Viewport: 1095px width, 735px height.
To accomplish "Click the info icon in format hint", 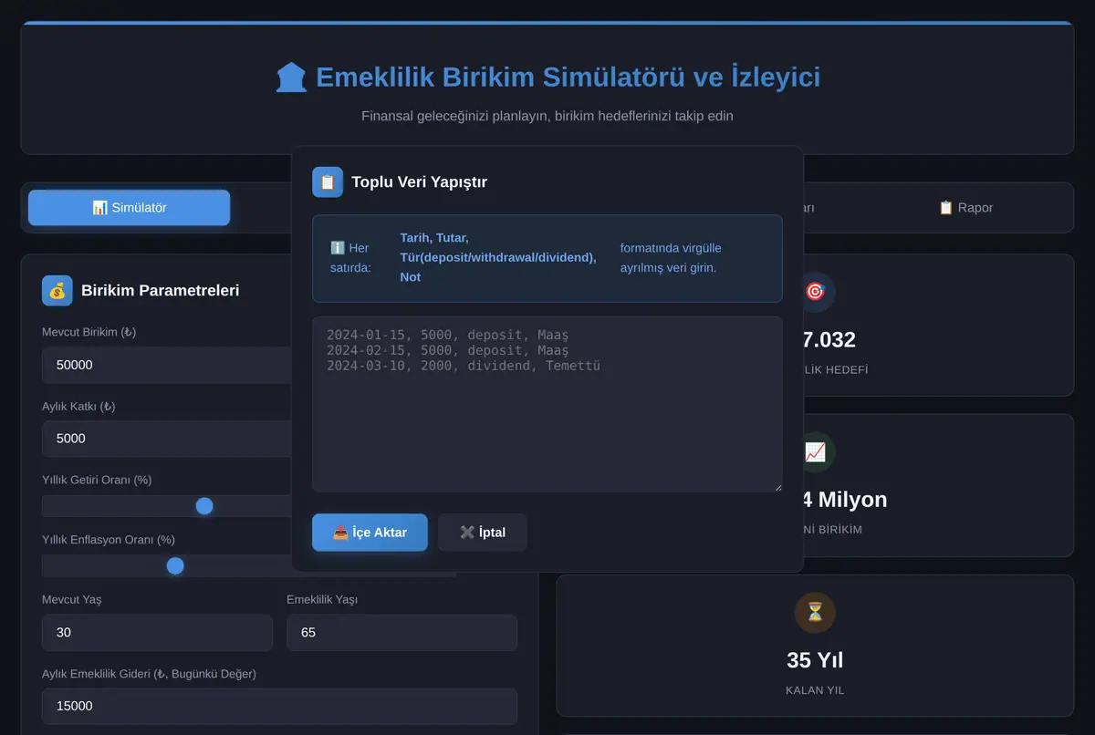I will coord(337,248).
